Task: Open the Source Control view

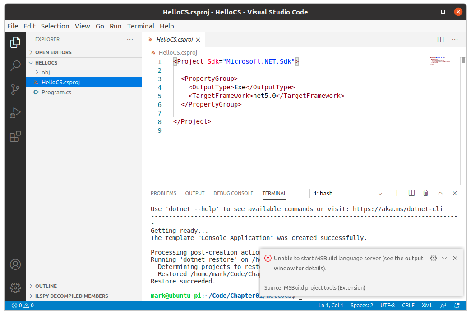Action: pos(15,89)
